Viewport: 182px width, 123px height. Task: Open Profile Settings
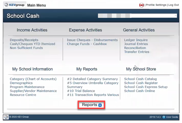pos(156,5)
